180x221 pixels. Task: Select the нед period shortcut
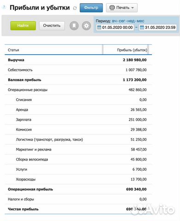[131, 21]
